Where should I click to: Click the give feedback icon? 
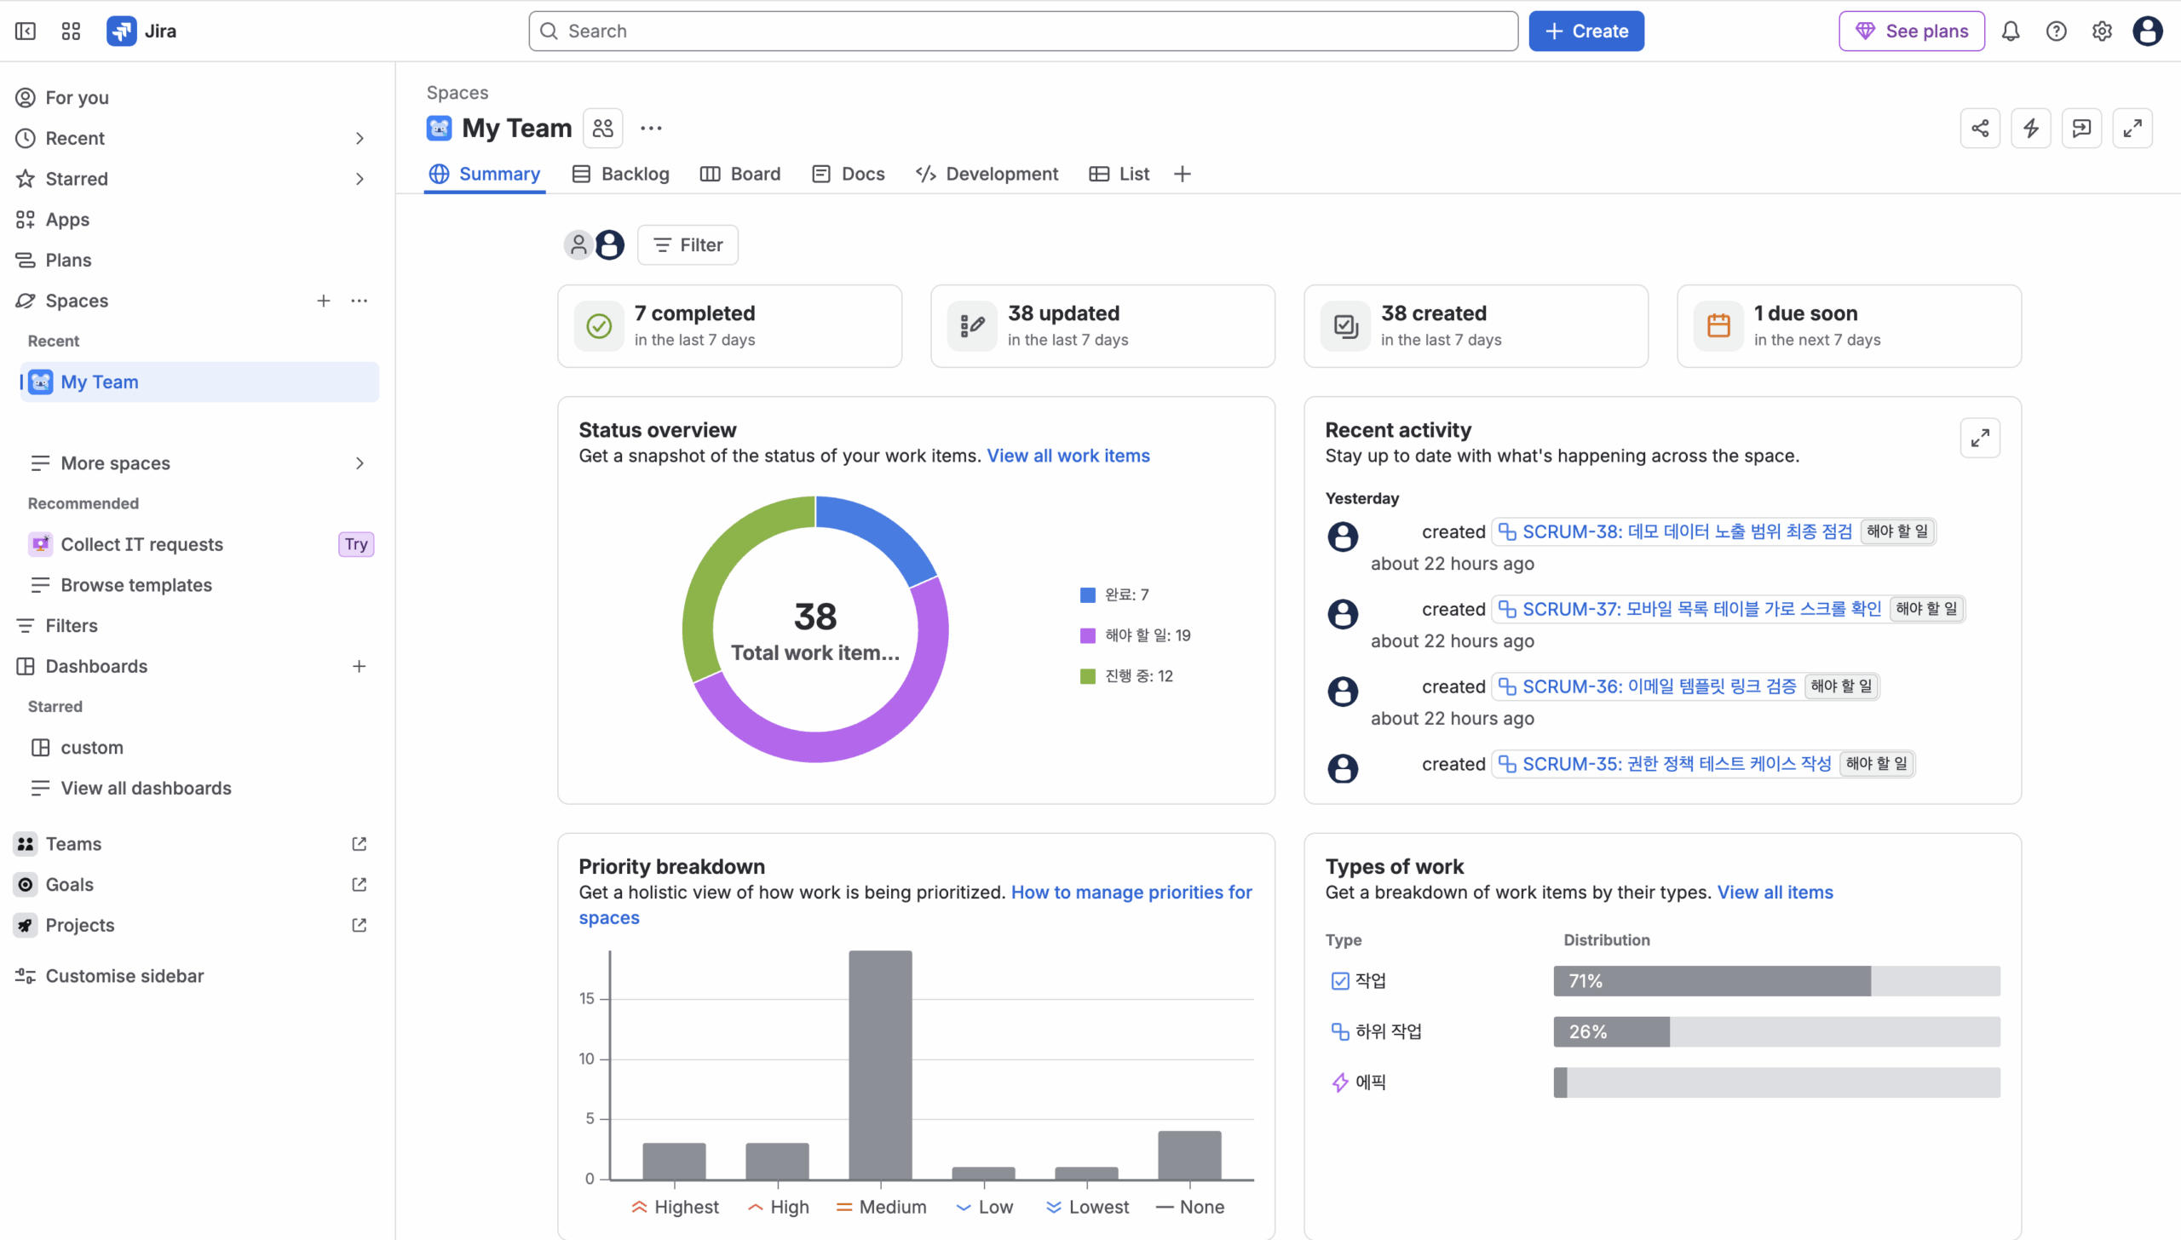[x=2081, y=129]
